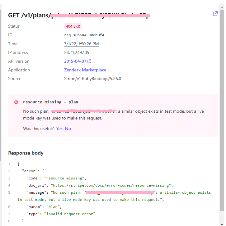226x226 pixels.
Task: Click the underlined timestamp 7/1/22, 1:50:26 PM
Action: pyautogui.click(x=81, y=44)
